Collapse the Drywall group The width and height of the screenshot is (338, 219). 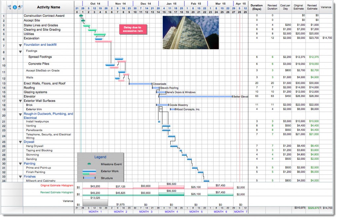(x=20, y=142)
